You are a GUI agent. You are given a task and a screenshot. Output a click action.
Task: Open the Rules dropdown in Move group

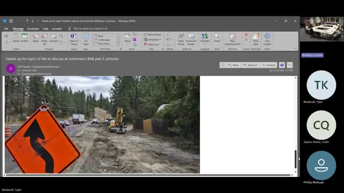pos(135,34)
